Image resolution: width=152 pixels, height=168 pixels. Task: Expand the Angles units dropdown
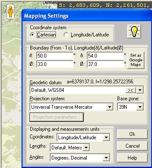pos(106,158)
